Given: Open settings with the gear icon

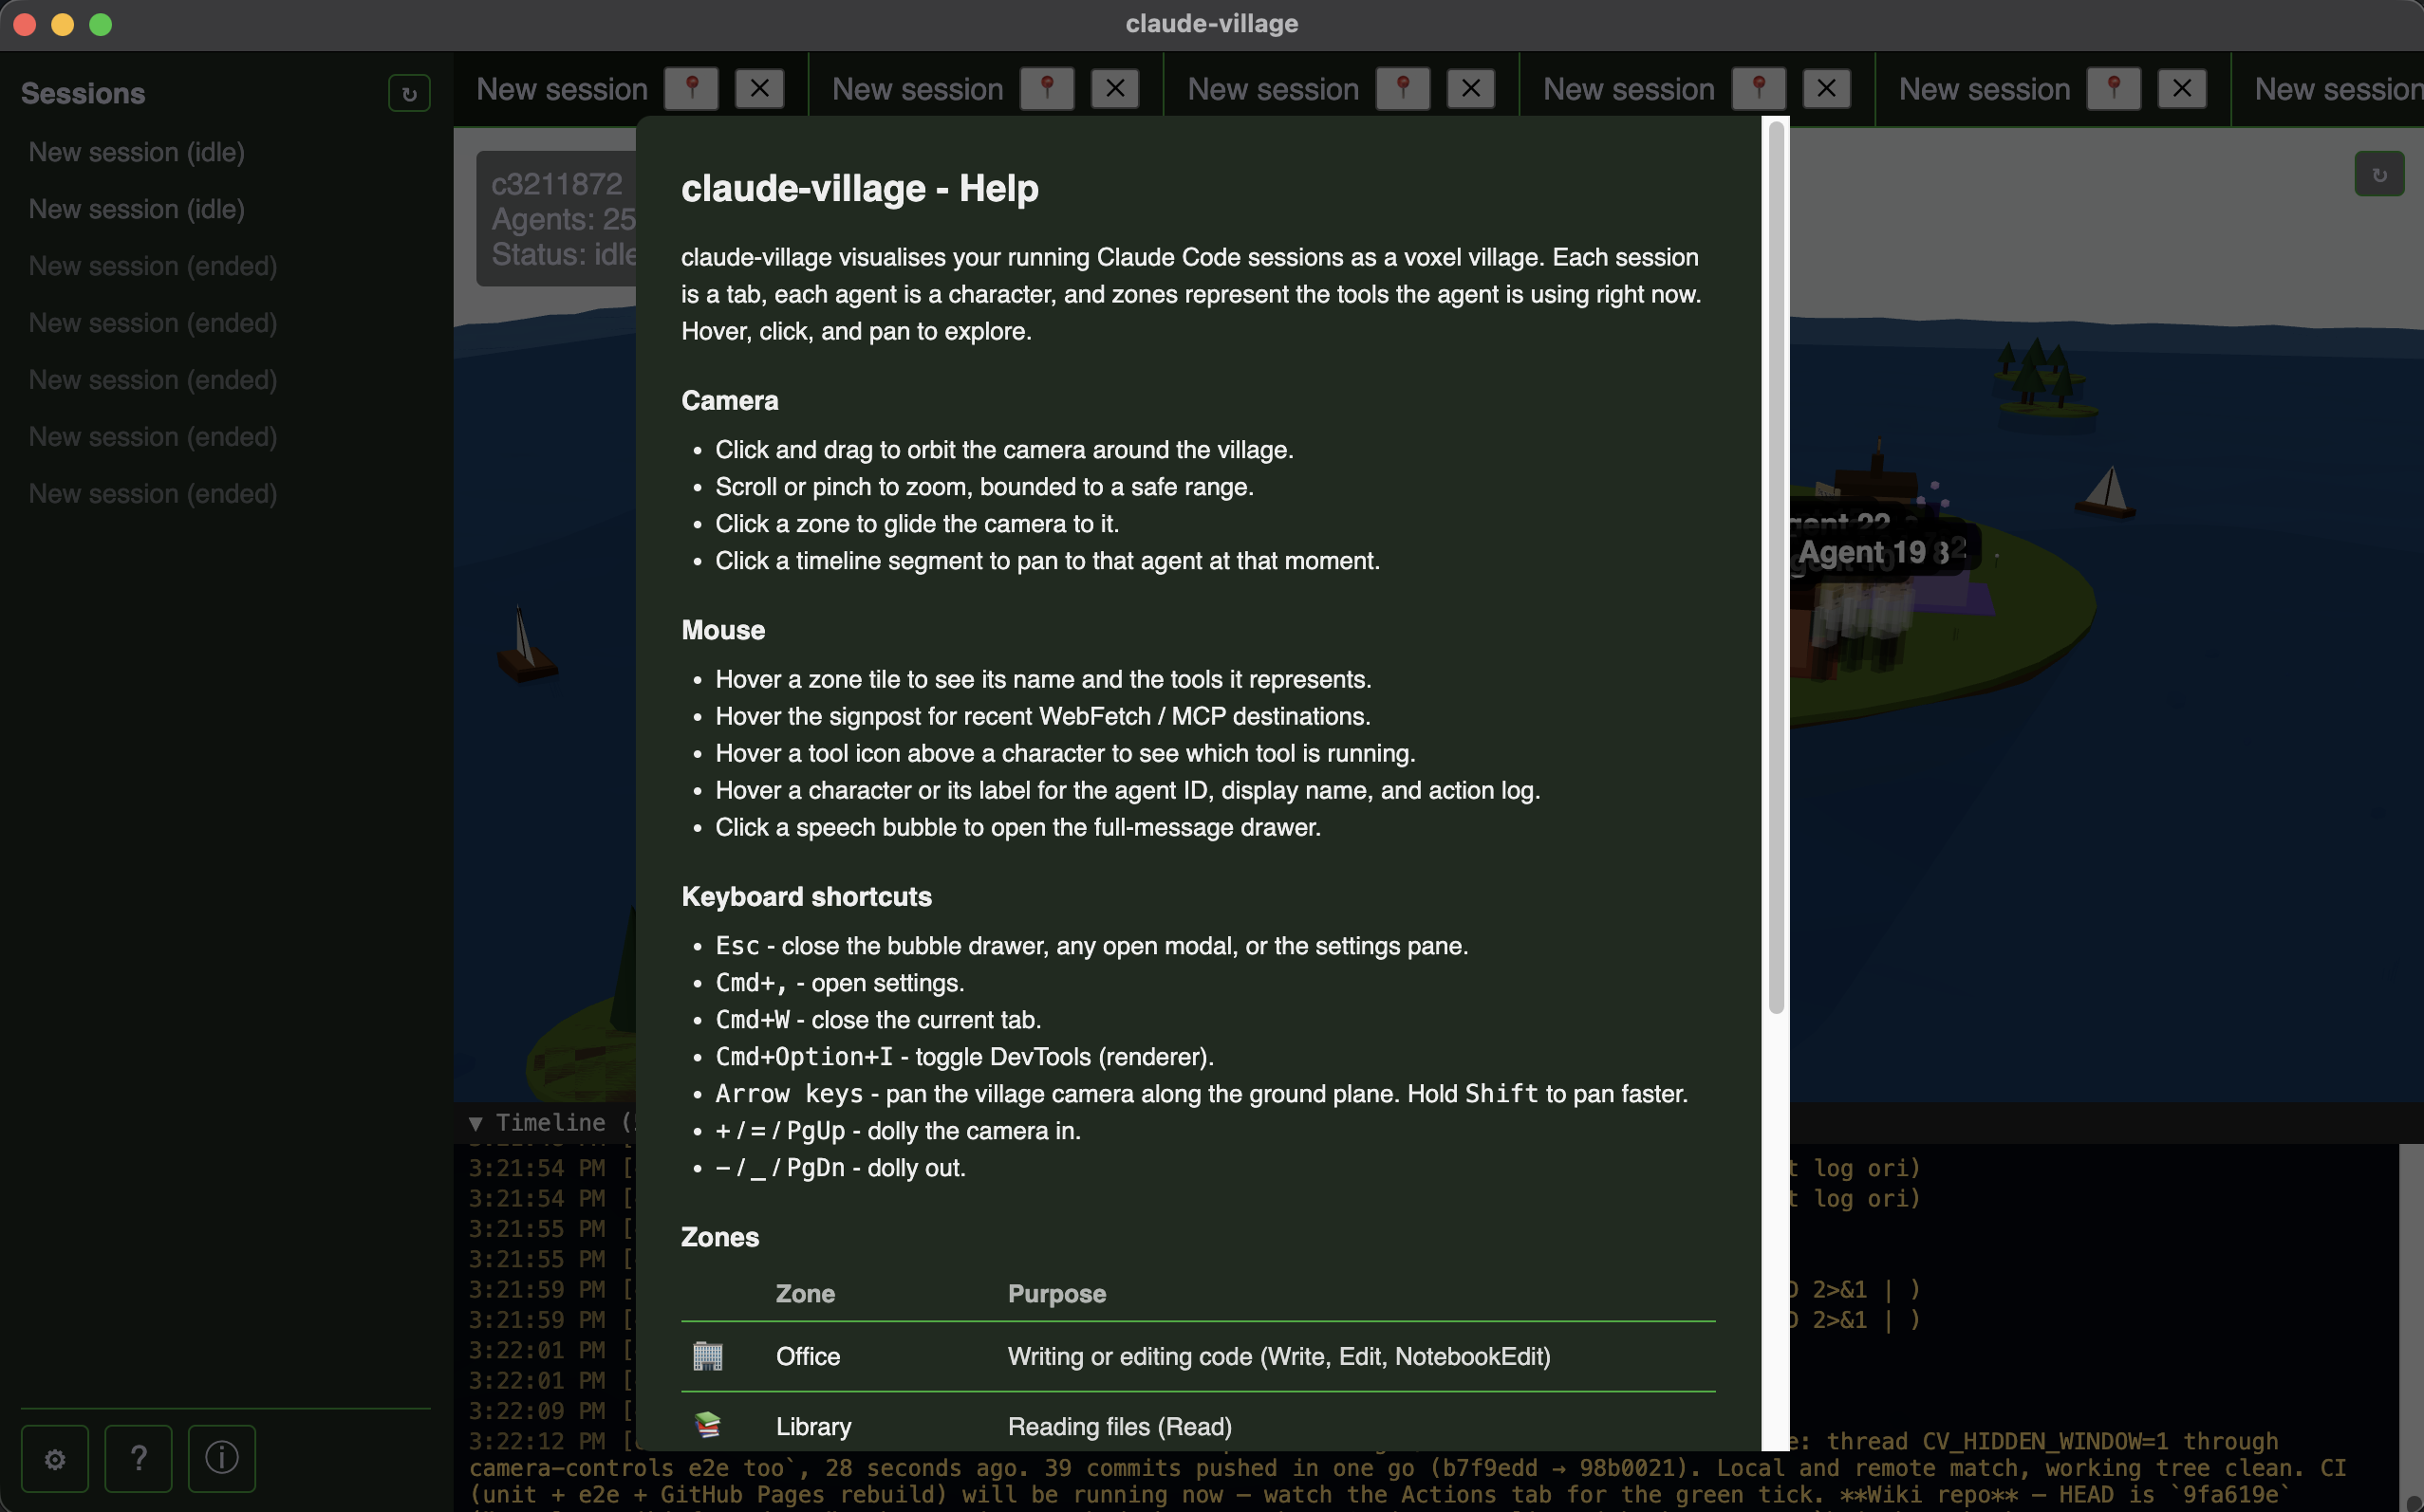Looking at the screenshot, I should coord(55,1459).
